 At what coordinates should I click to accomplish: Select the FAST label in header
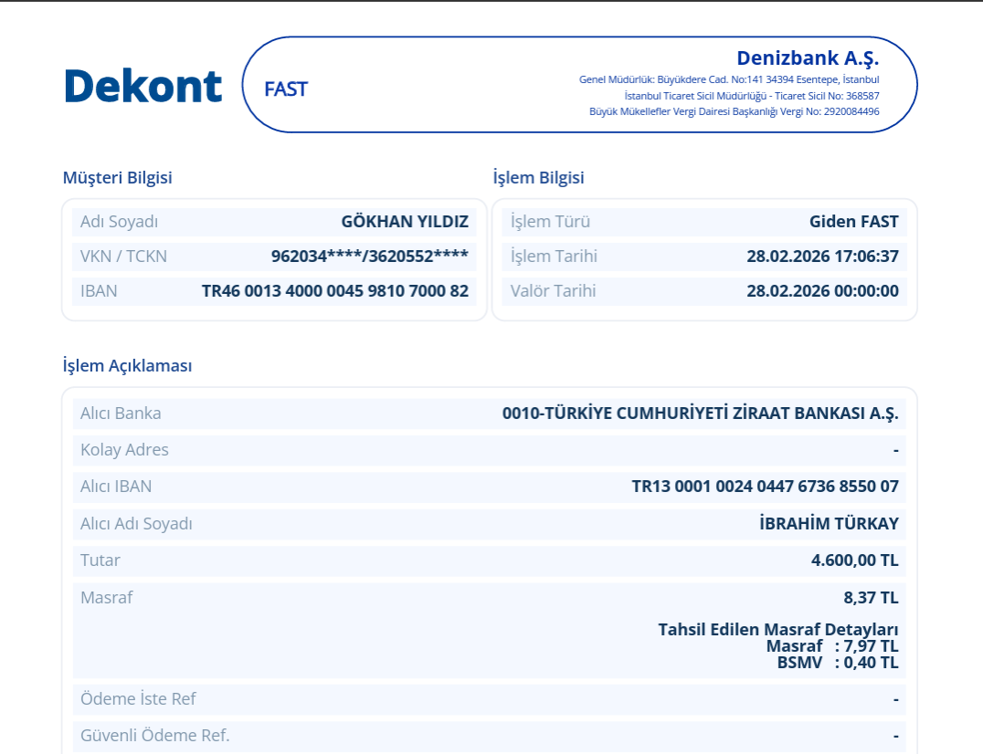point(286,89)
